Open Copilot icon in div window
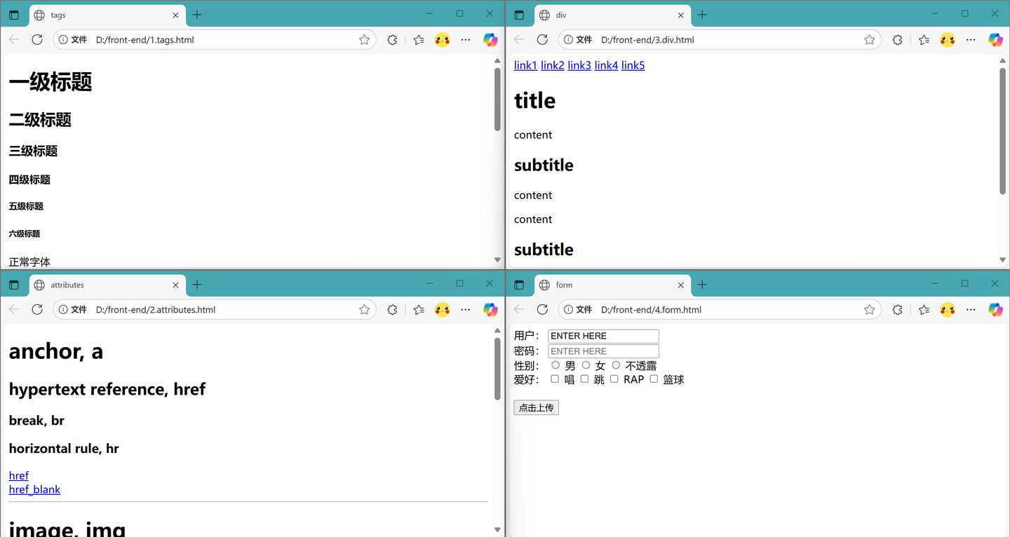The width and height of the screenshot is (1010, 537). 995,40
